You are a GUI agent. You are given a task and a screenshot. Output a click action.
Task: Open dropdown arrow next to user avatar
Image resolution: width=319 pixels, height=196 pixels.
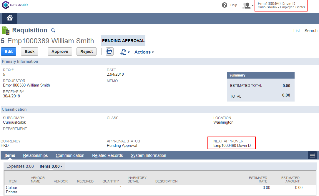252,5
